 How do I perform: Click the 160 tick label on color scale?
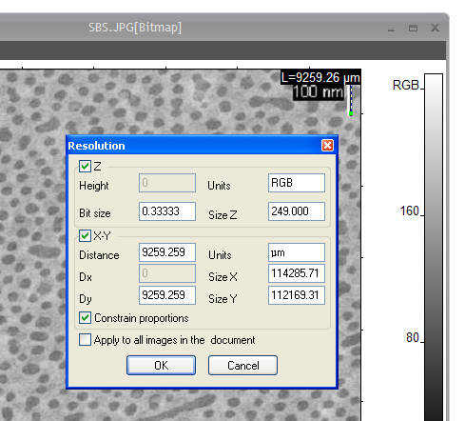click(409, 210)
